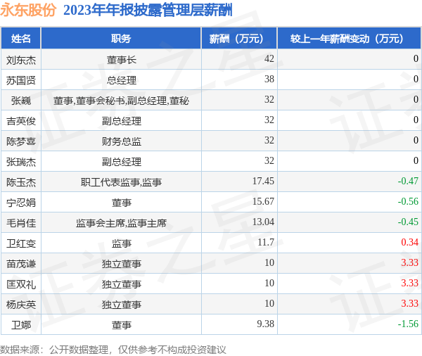This screenshot has height=356, width=422.
Task: Click the name cell 苏国贤
Action: click(x=21, y=80)
